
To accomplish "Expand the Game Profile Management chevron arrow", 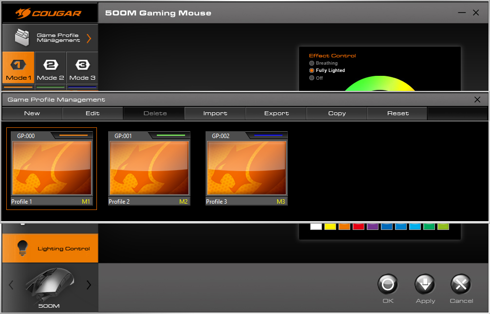I will (89, 38).
